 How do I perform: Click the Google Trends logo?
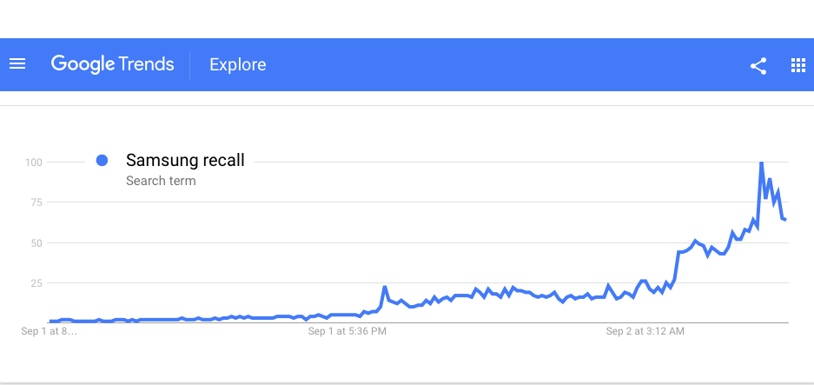point(112,64)
